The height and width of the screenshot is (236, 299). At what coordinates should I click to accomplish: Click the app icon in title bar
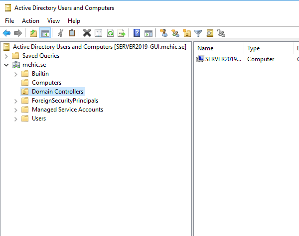coord(8,8)
